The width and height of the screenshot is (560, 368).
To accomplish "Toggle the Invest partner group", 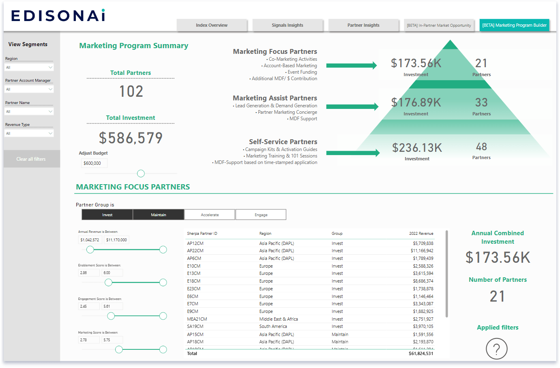I will (107, 215).
